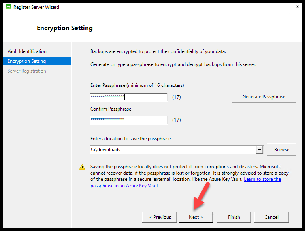Click into the Confirm Passphrase field

[x=128, y=120]
